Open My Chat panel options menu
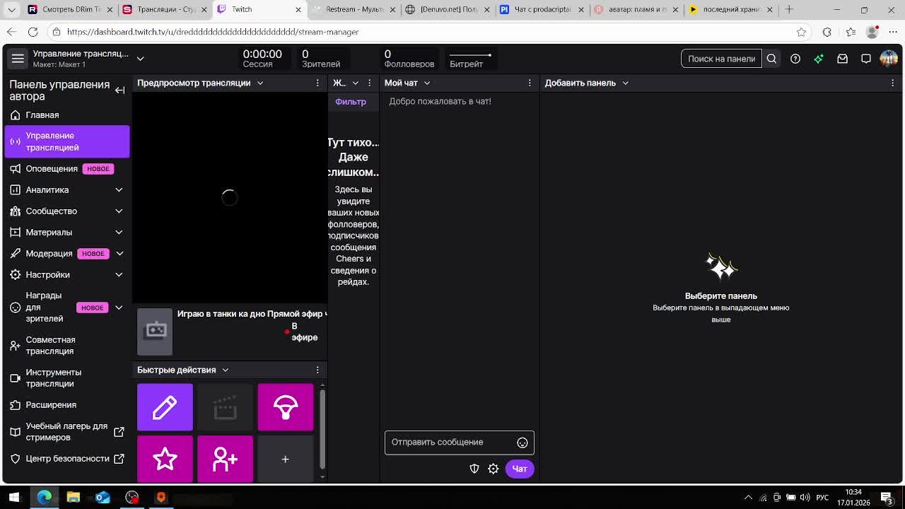 pos(530,83)
